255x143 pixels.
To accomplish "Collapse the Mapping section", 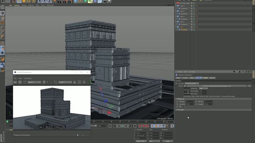I will [177, 99].
